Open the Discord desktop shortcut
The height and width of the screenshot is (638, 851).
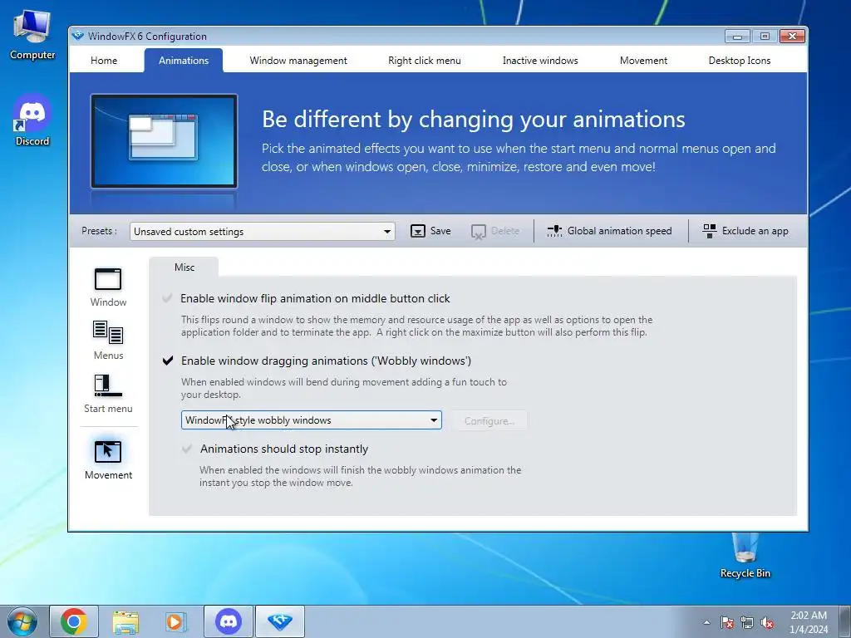coord(32,120)
